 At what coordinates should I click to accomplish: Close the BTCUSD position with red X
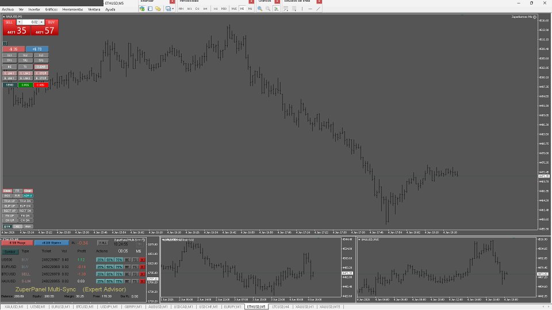coord(142,274)
